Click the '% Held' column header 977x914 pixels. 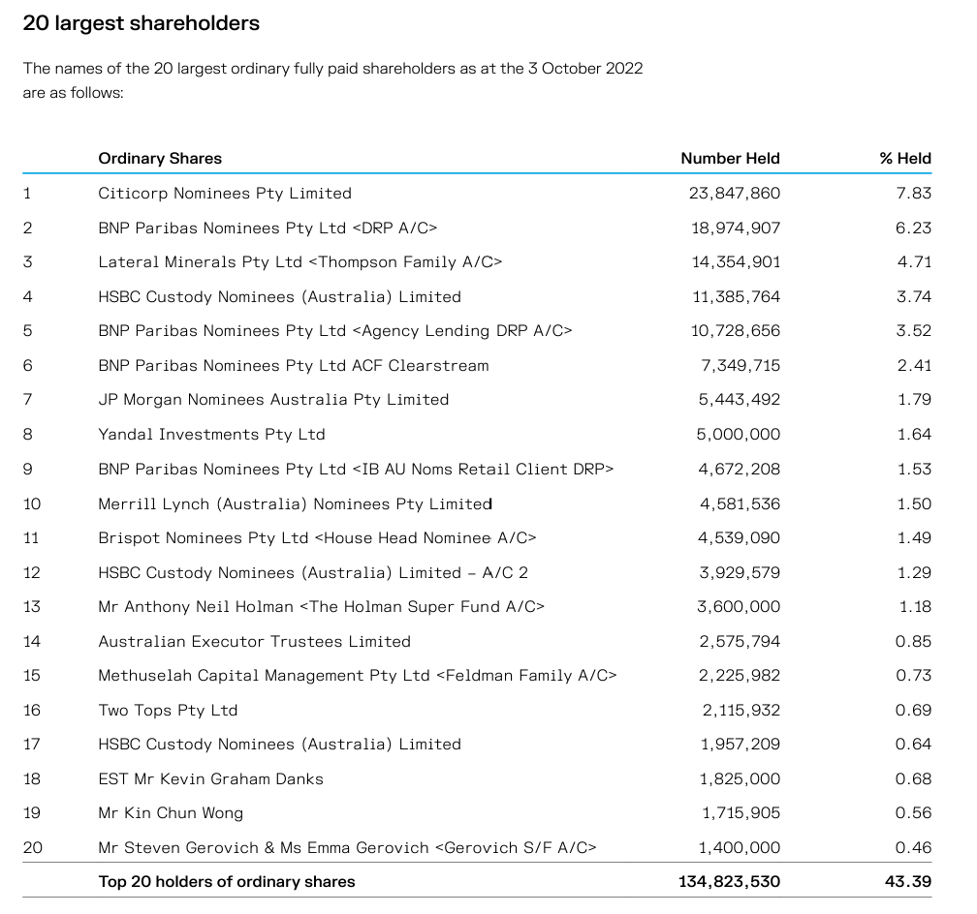coord(905,158)
